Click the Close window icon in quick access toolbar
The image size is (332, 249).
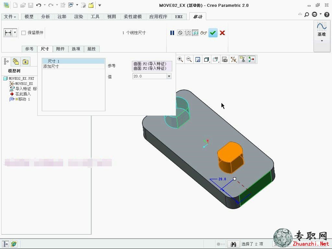click(83, 5)
